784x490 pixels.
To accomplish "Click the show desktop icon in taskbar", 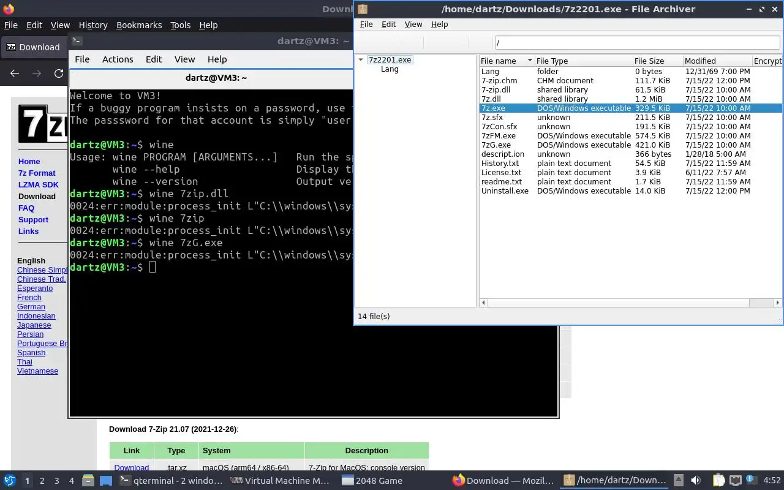I will [106, 481].
